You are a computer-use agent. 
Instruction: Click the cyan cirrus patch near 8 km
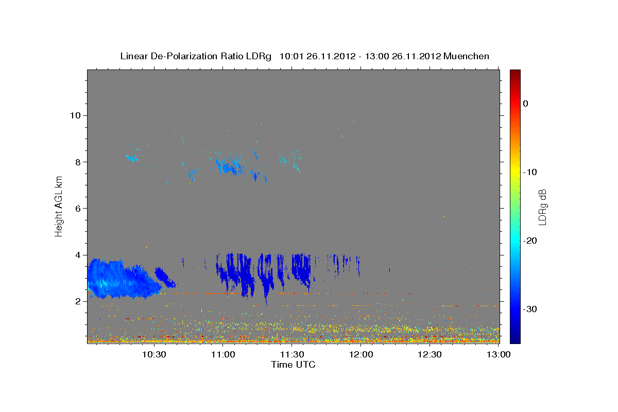click(230, 166)
